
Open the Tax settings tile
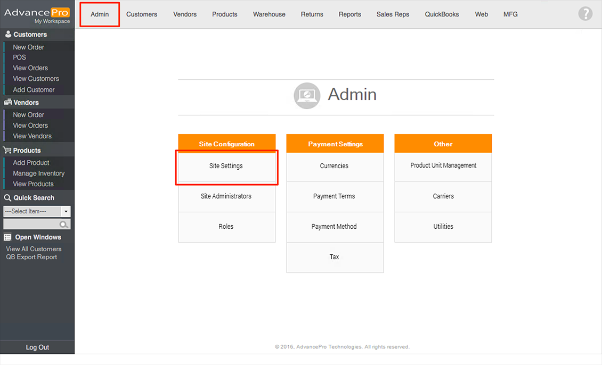[x=334, y=257]
